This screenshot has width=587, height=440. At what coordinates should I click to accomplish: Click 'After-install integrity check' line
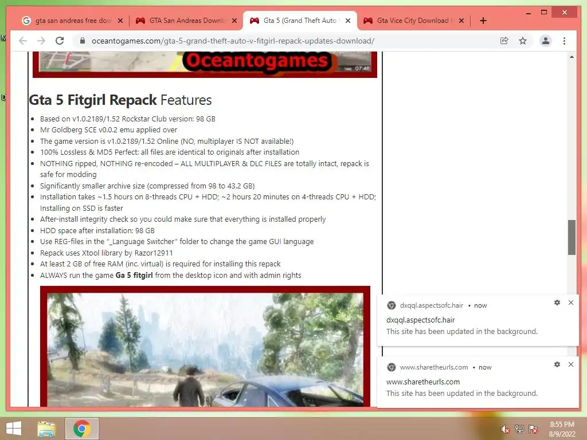[183, 219]
